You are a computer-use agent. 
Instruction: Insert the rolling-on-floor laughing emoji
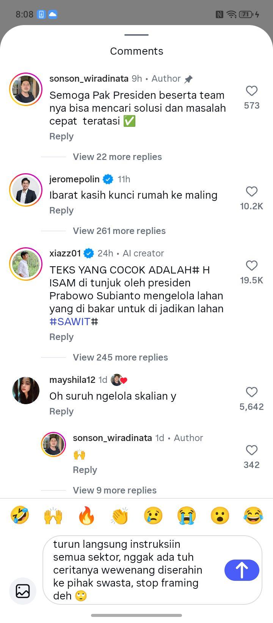[x=20, y=516]
